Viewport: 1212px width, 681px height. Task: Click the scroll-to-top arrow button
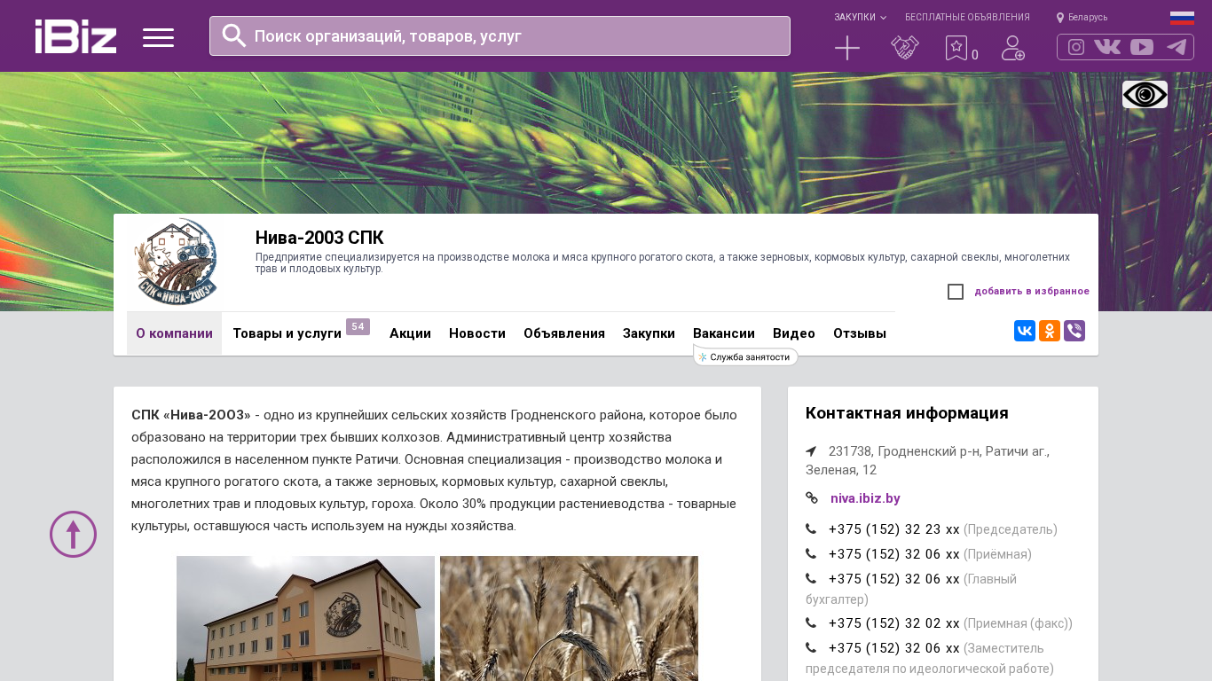tap(73, 534)
